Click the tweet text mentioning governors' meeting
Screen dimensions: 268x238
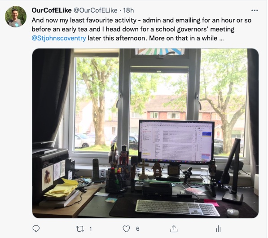click(x=133, y=29)
